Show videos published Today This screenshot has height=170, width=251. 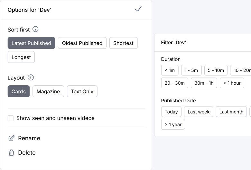click(x=171, y=112)
